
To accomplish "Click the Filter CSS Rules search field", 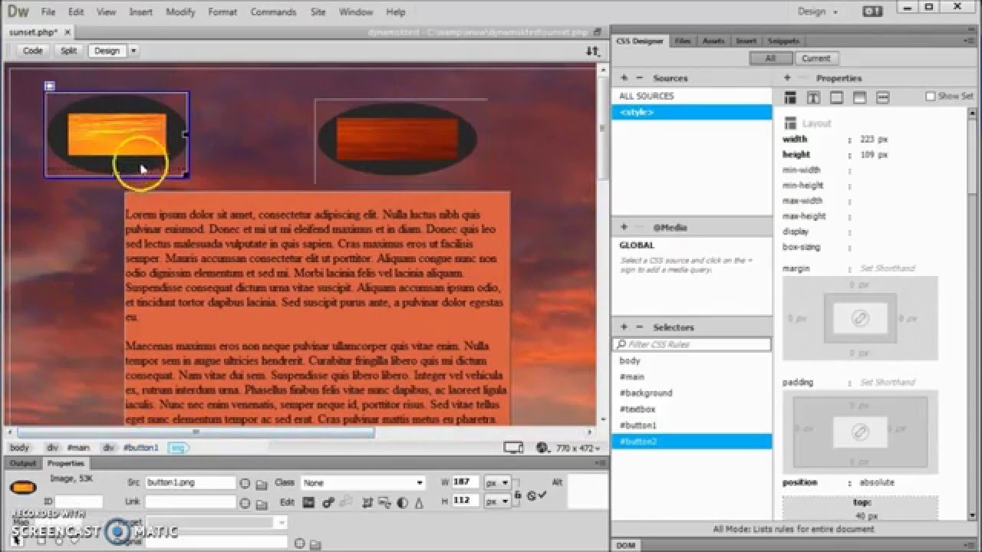I will (691, 344).
